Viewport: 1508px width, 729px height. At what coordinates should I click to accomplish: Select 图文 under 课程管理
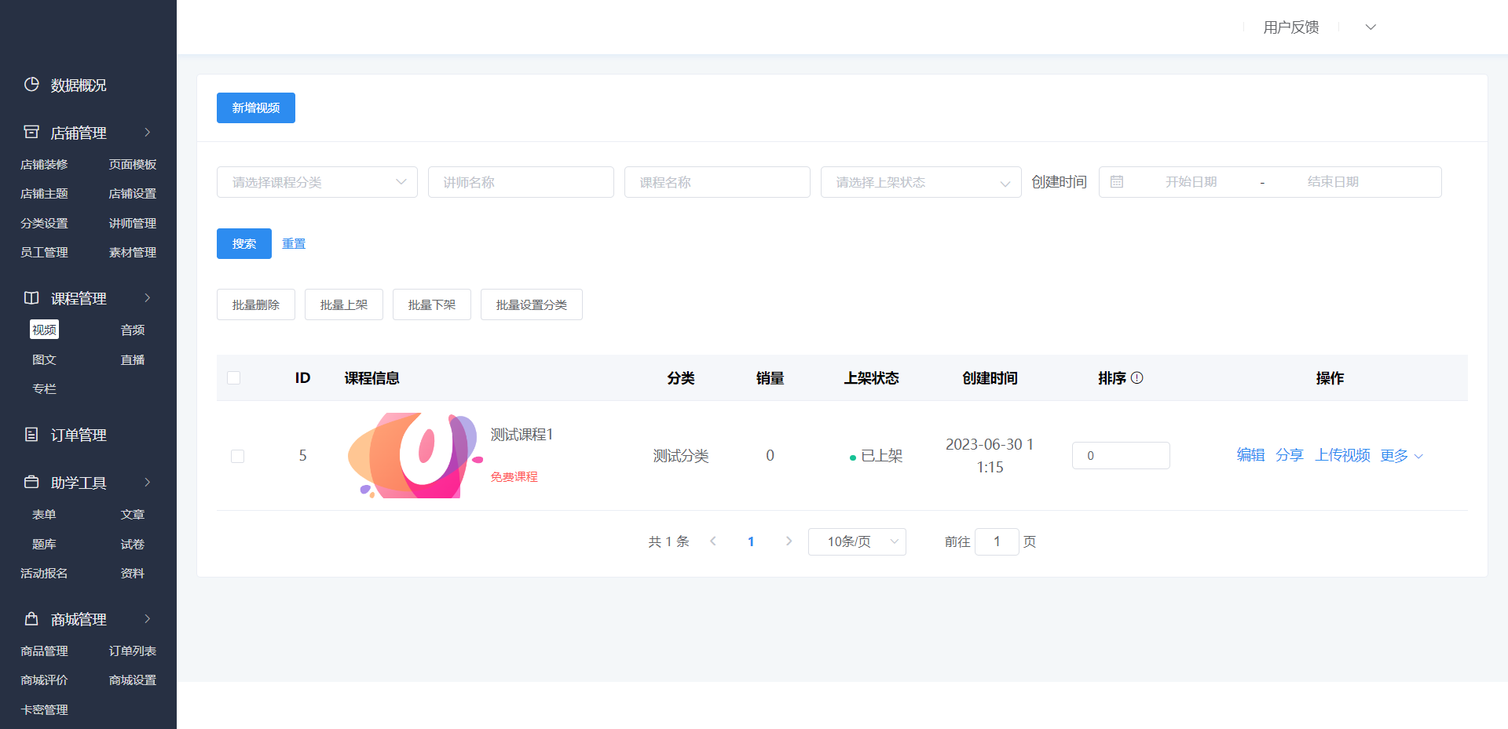coord(44,359)
